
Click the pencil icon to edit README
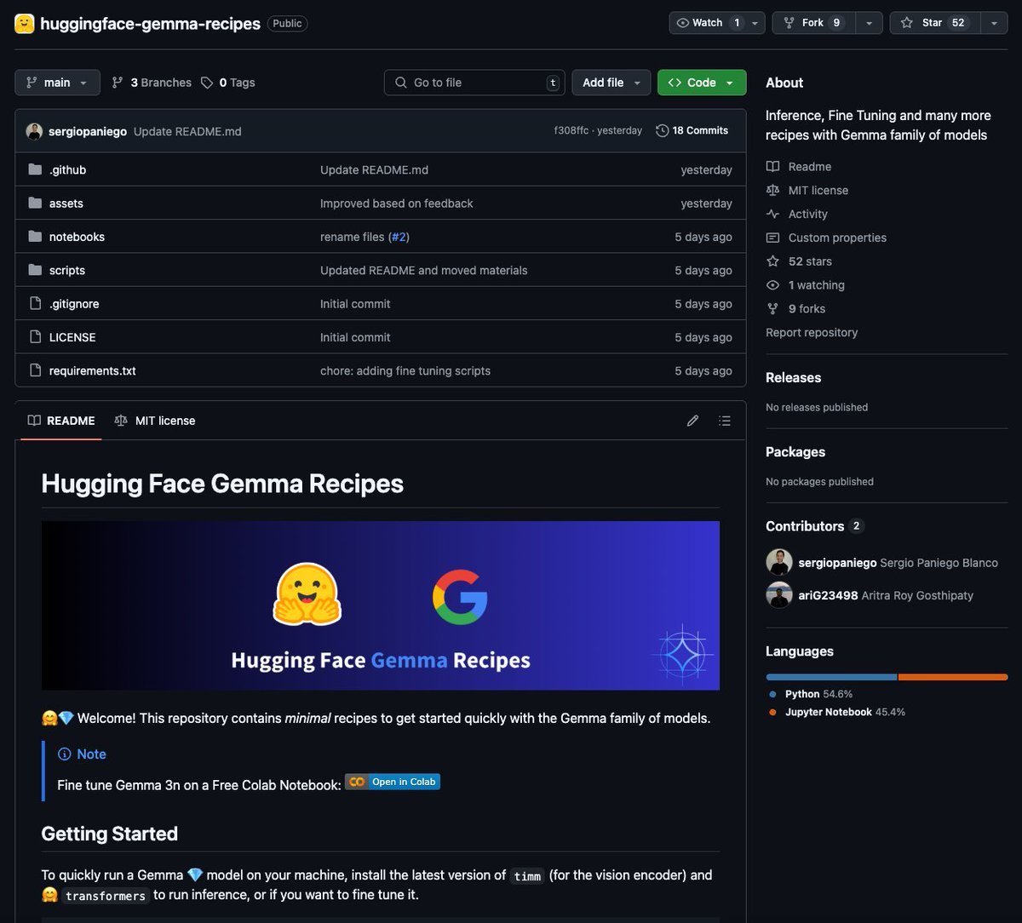(693, 421)
